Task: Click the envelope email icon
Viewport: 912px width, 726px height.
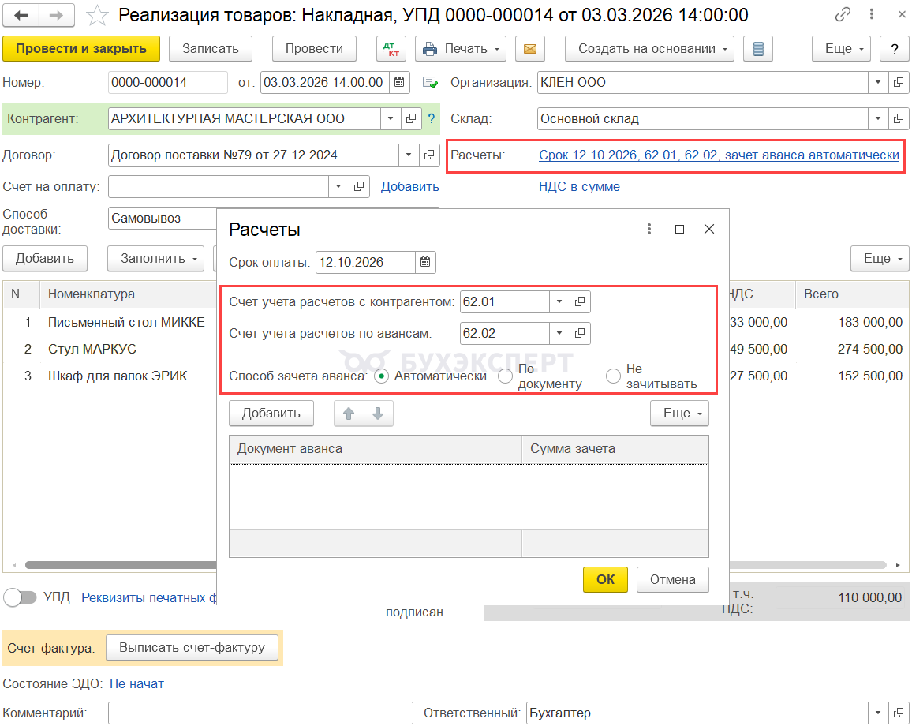Action: 530,49
